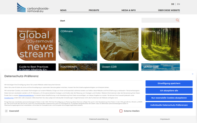Open the SEAO2-CDR tile

tap(161, 67)
